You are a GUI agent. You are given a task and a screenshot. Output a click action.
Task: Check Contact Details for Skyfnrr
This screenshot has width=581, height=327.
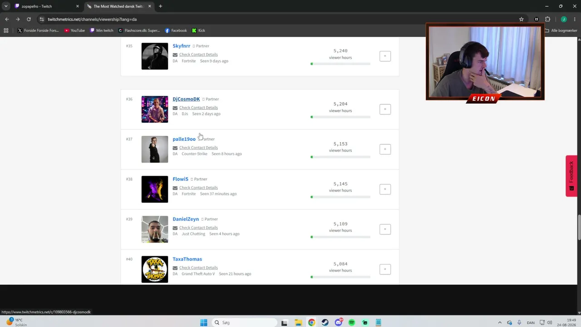[198, 54]
